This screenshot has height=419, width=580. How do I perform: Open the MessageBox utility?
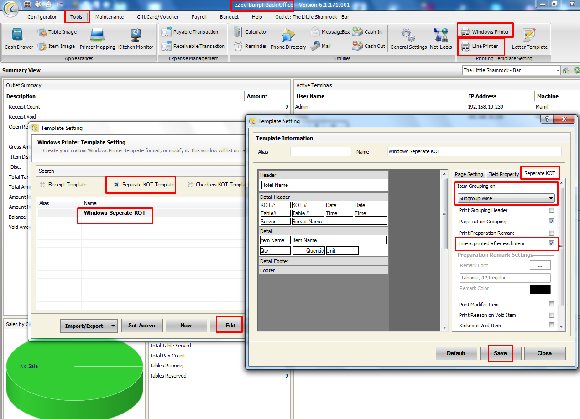click(x=330, y=32)
